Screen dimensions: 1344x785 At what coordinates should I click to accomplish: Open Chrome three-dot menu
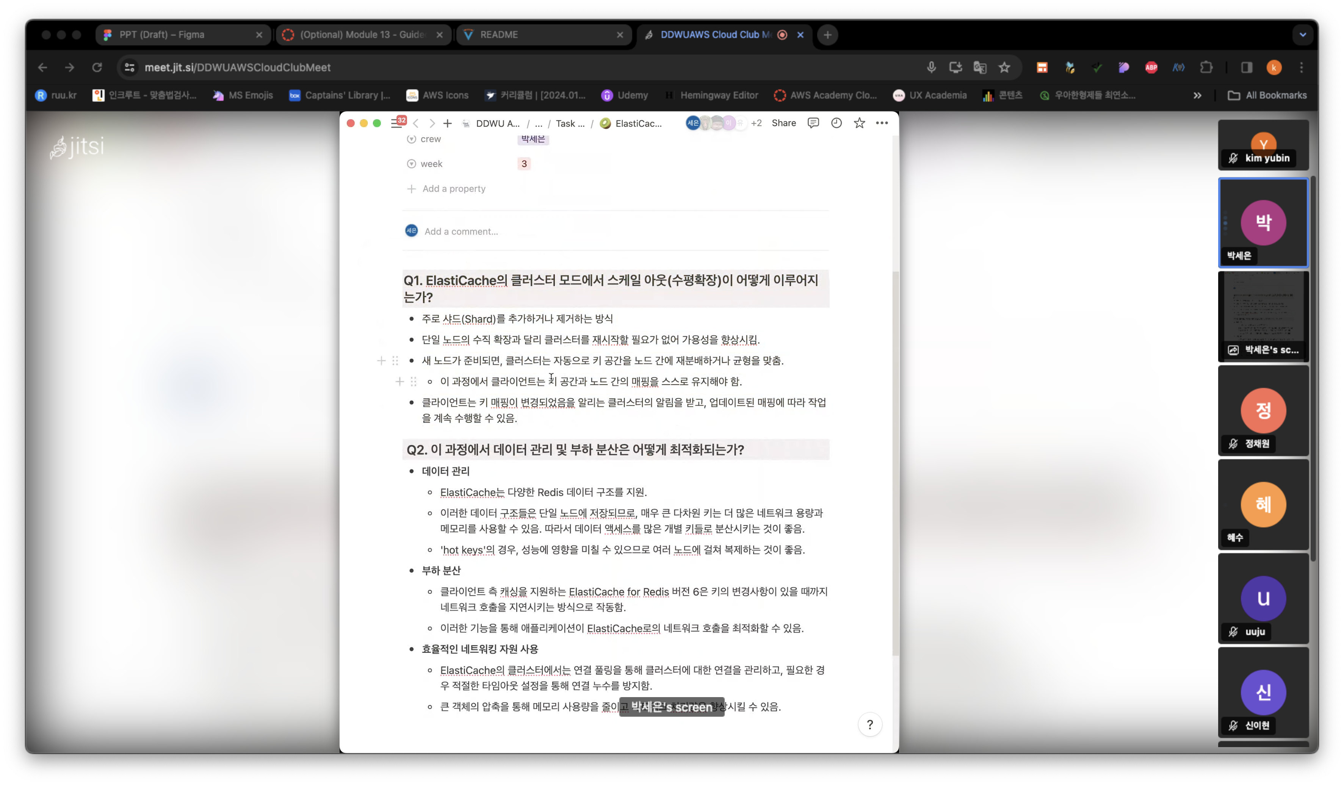click(1301, 67)
